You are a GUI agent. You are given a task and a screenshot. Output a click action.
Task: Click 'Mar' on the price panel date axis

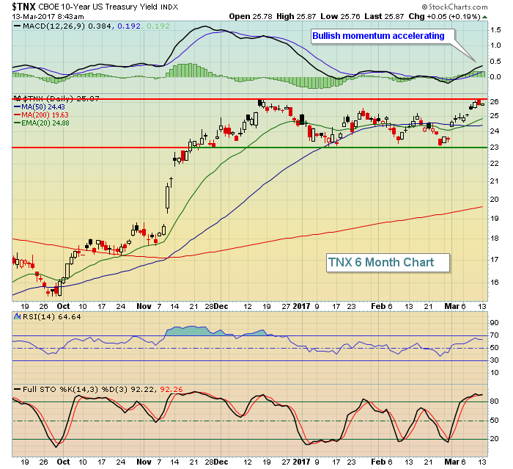pyautogui.click(x=451, y=307)
